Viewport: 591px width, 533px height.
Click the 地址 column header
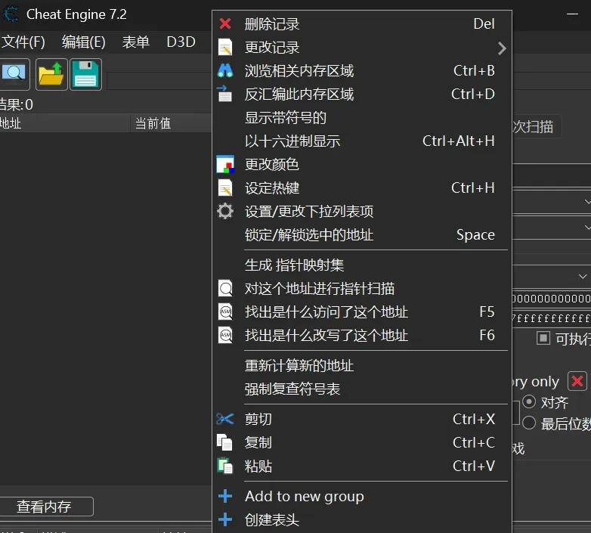coord(64,123)
